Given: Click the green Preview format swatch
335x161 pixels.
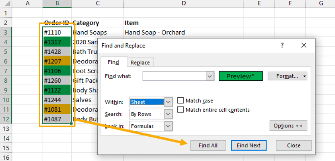Looking at the screenshot, I should [x=241, y=76].
